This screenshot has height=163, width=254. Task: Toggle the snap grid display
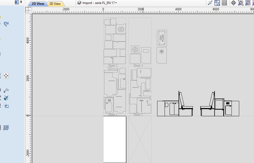(224, 3)
